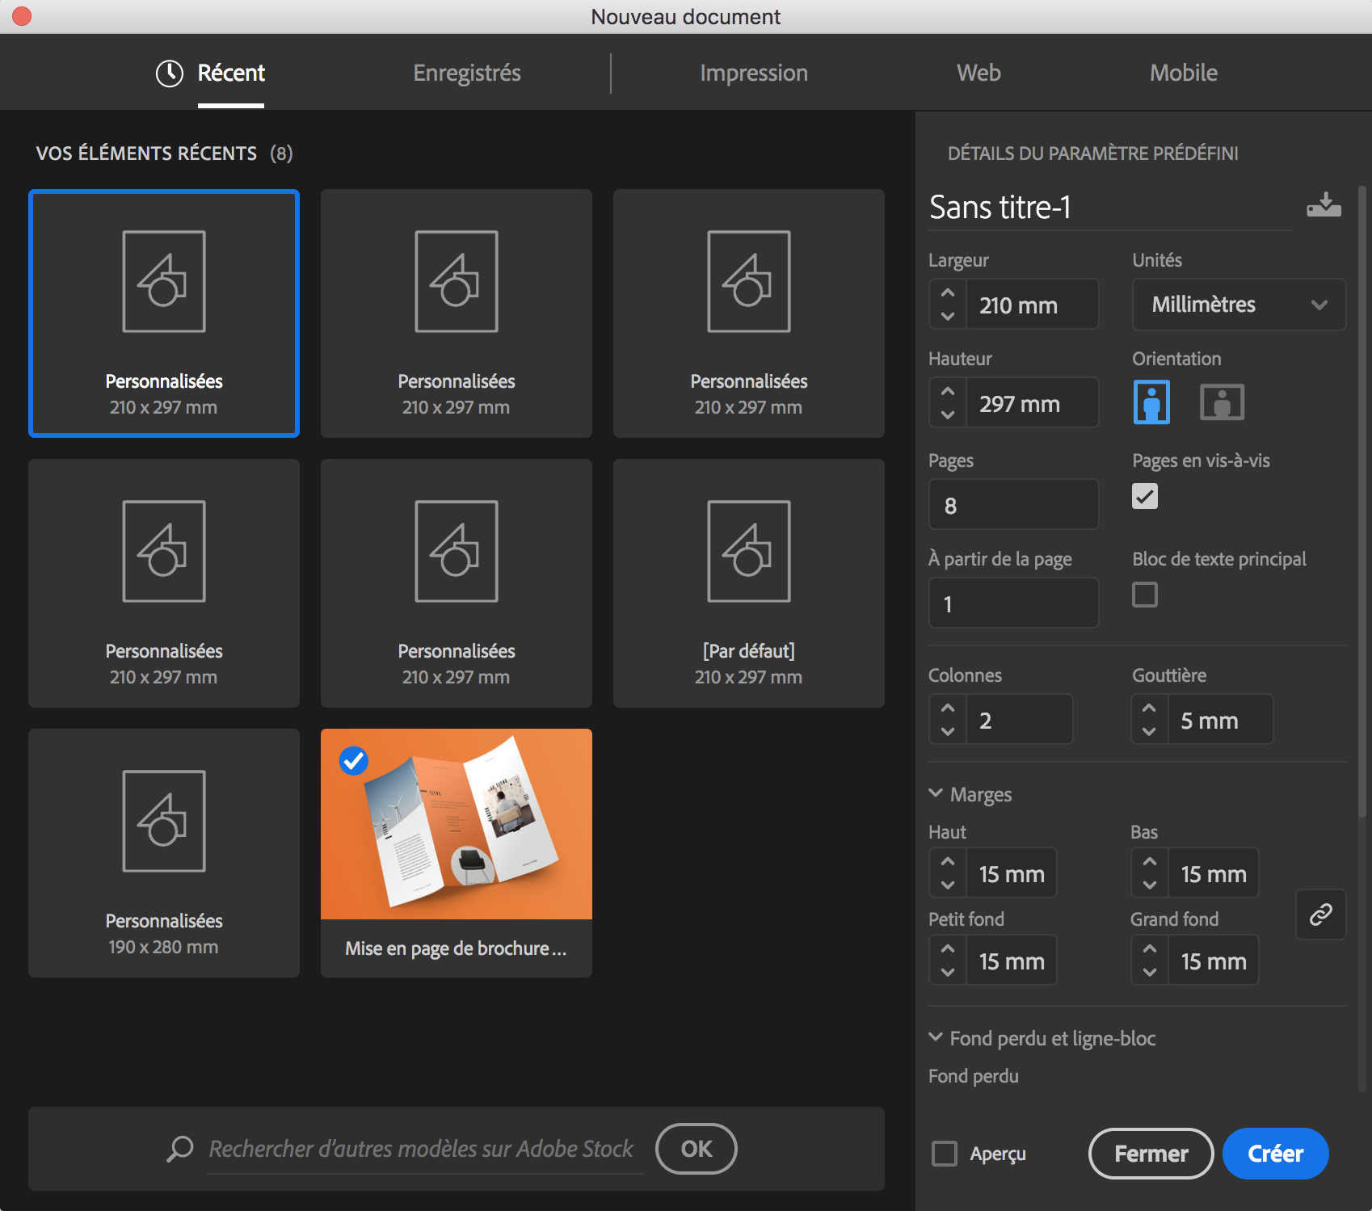Open the Unités Millimètres dropdown
1372x1211 pixels.
click(x=1239, y=305)
